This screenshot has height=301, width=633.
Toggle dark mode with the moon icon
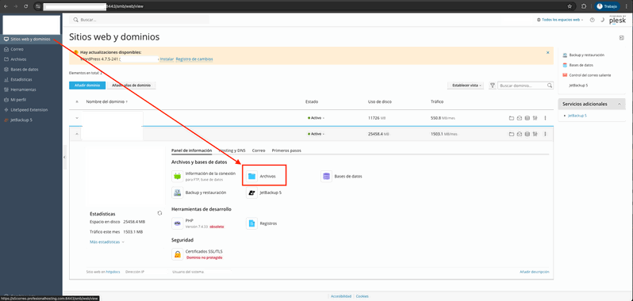point(601,20)
